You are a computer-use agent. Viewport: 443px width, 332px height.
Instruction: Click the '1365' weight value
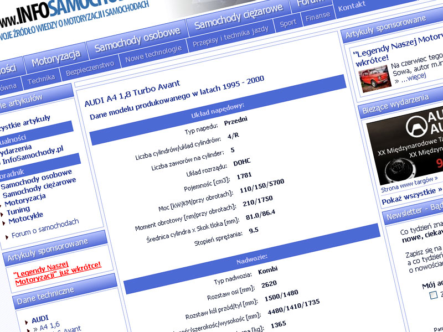pyautogui.click(x=279, y=325)
